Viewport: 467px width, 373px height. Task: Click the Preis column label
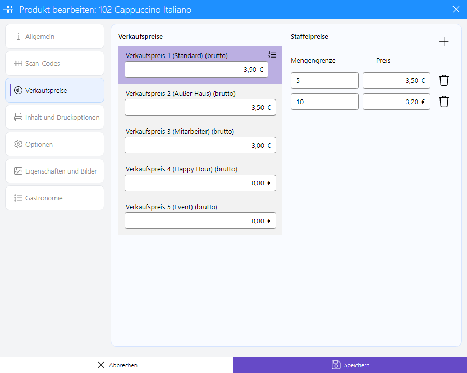point(383,61)
